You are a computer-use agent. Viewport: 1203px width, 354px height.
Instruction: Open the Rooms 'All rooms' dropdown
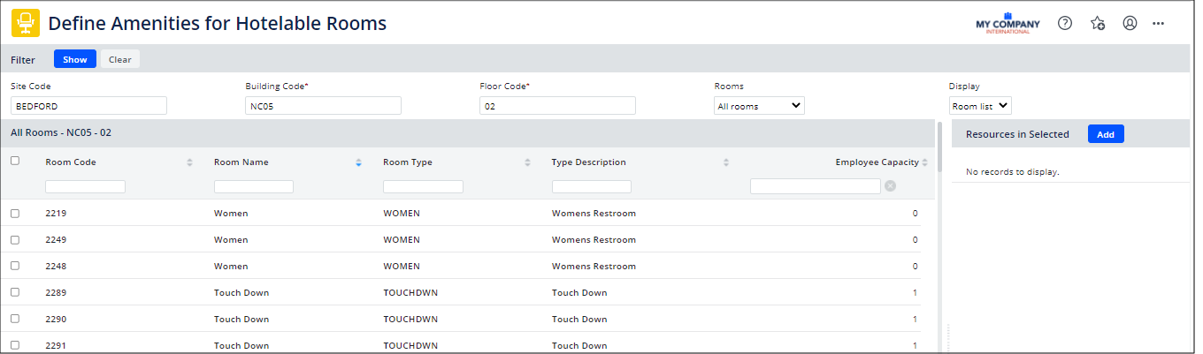(759, 106)
